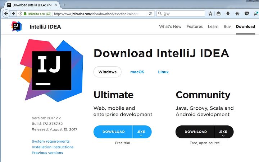259x162 pixels.
Task: Expand Community .EXE format dropdown
Action: tap(224, 132)
